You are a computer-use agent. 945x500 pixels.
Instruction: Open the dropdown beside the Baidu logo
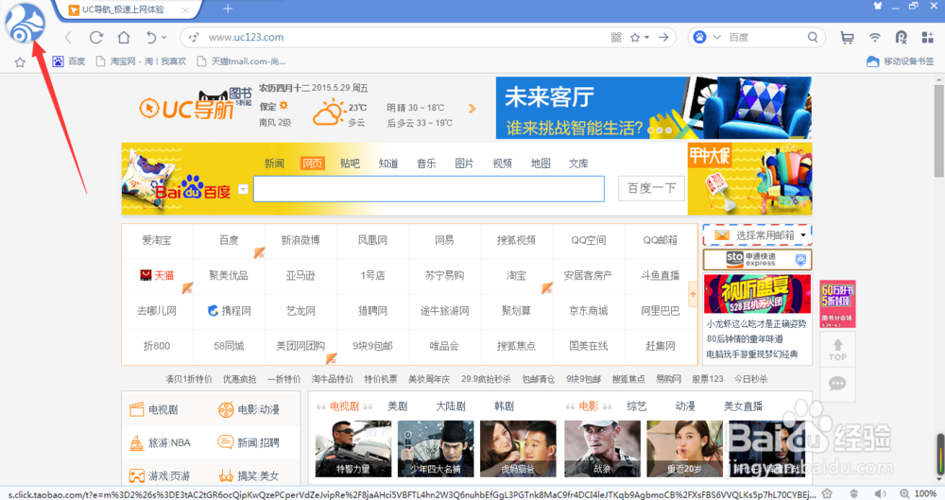coord(243,189)
